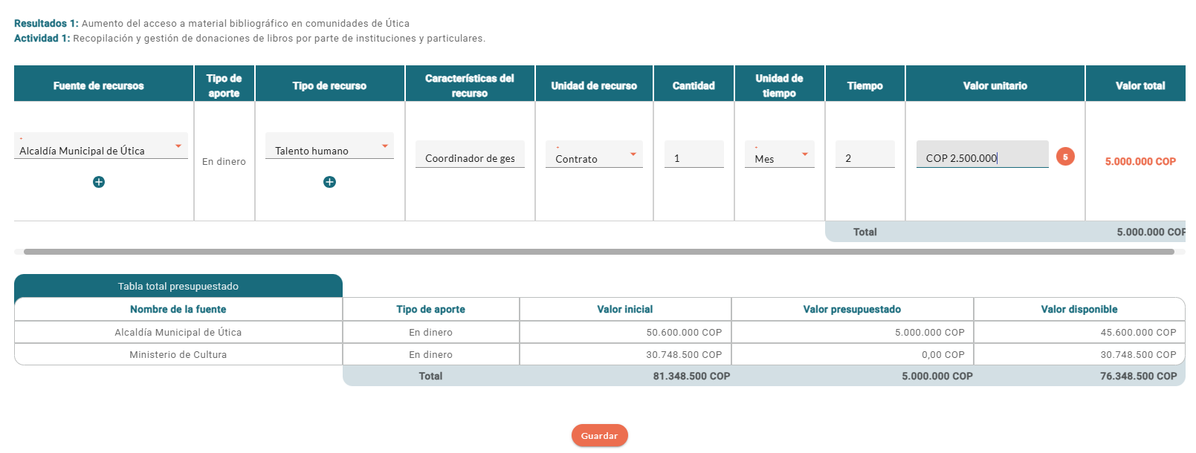Click the Tiempo field containing 2
1196x453 pixels.
(864, 154)
